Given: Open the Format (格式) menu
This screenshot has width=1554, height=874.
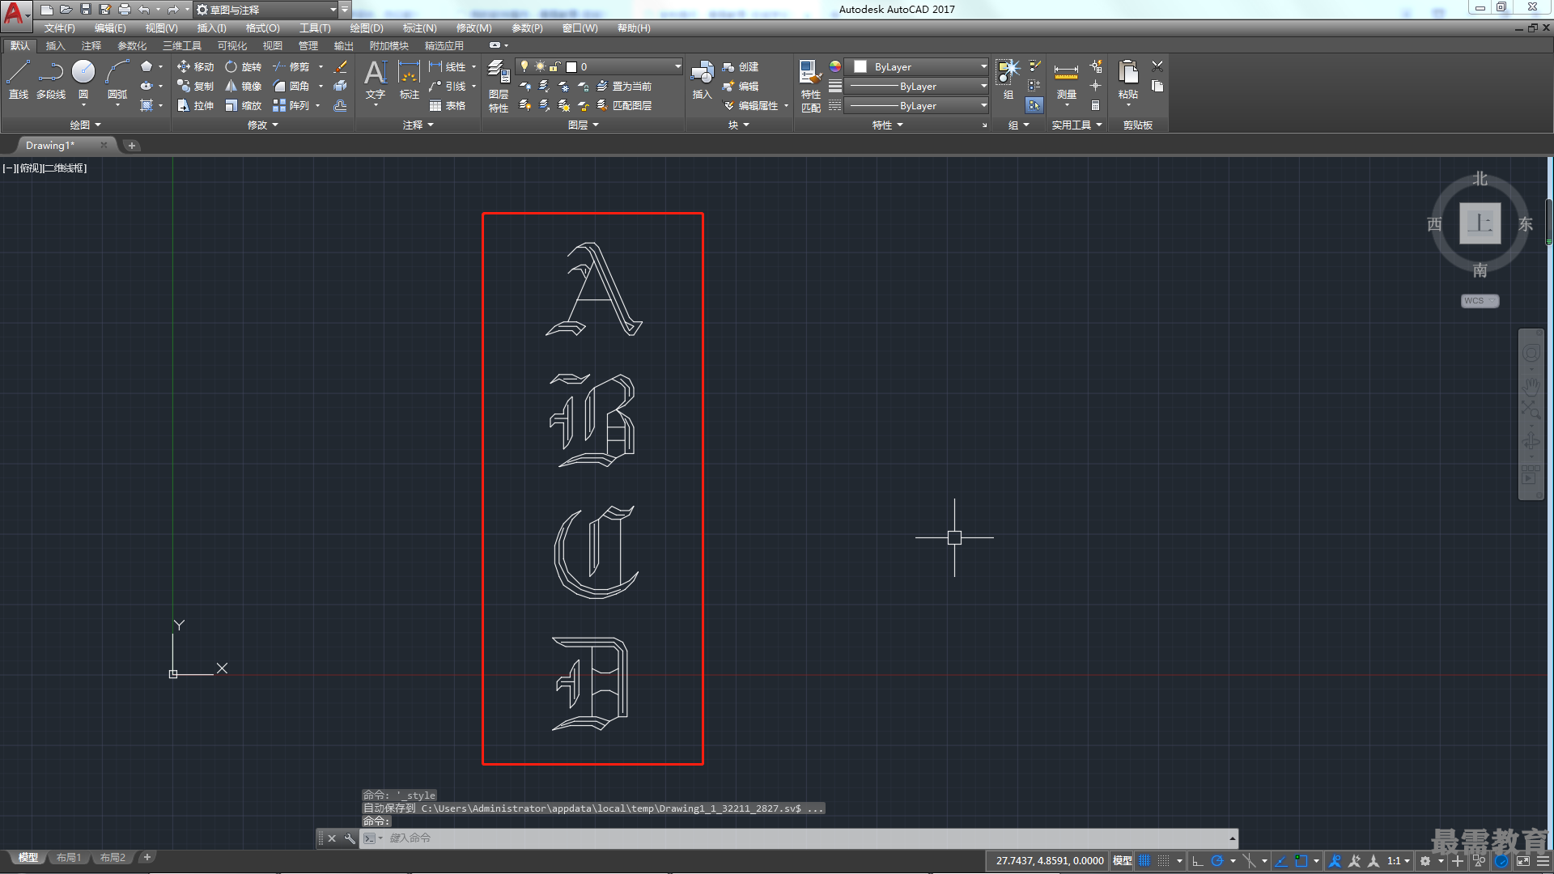Looking at the screenshot, I should tap(262, 28).
